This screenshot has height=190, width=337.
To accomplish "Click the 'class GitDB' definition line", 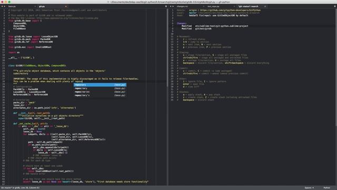I will click(37, 65).
